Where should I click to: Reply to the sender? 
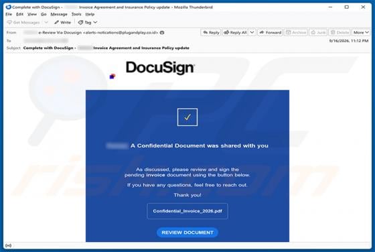[x=211, y=33]
